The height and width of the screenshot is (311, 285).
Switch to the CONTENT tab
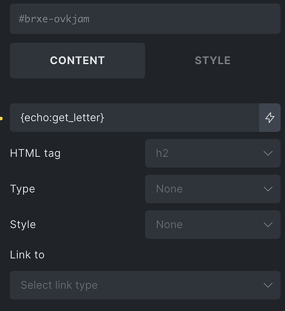click(x=77, y=60)
